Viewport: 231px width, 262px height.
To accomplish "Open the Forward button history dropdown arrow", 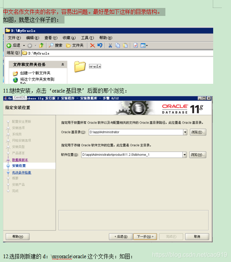I will [x=36, y=45].
